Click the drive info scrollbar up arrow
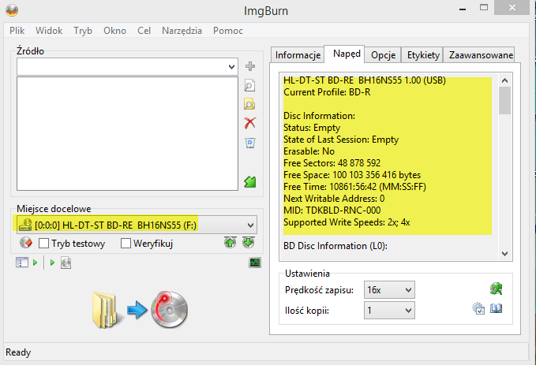 tap(505, 80)
